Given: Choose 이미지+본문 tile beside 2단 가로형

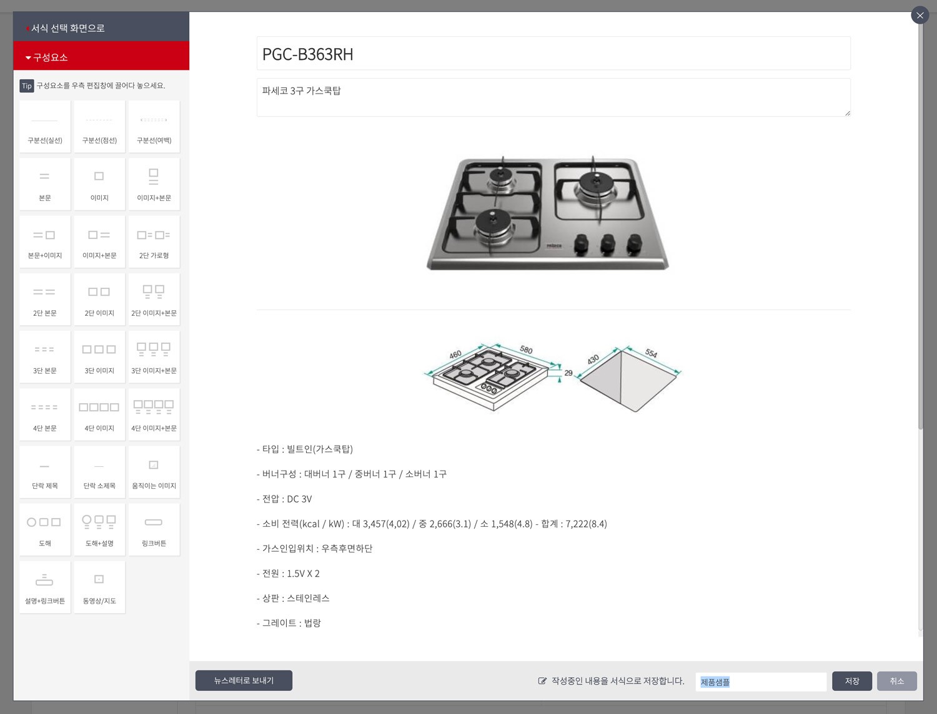Looking at the screenshot, I should tap(99, 242).
